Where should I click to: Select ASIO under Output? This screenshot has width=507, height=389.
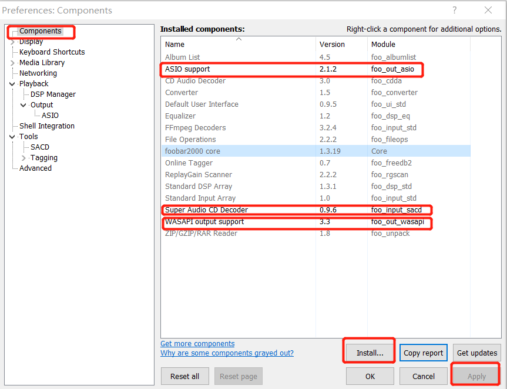point(50,116)
